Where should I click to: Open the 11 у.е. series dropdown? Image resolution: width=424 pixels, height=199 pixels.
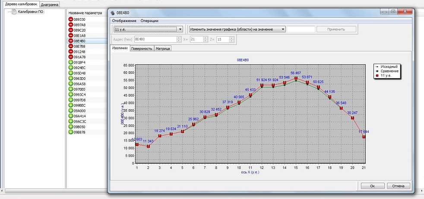[148, 29]
